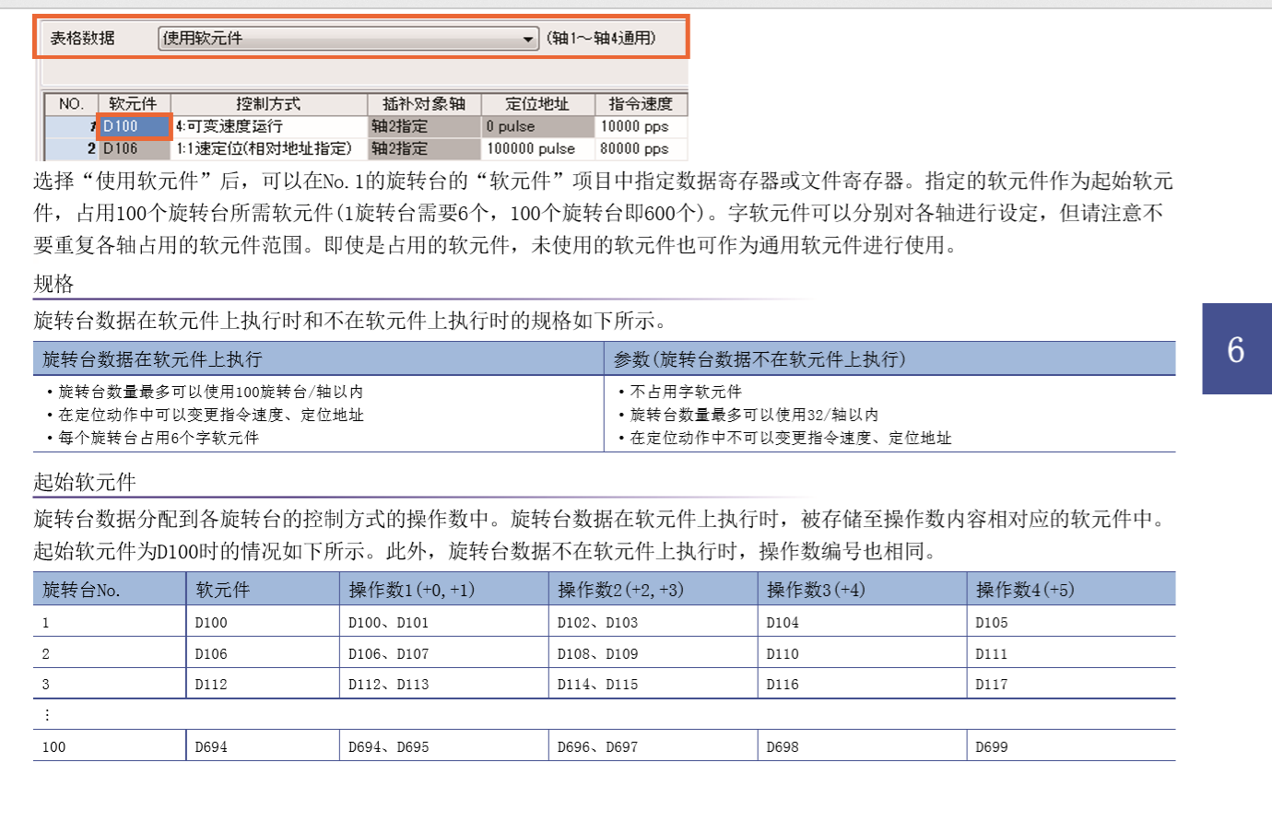The image size is (1272, 821).
Task: Open the 使用软元件 dropdown list
Action: [x=528, y=39]
